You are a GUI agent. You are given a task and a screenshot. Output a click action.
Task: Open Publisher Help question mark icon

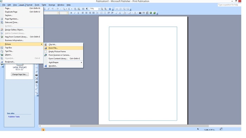click(110, 9)
